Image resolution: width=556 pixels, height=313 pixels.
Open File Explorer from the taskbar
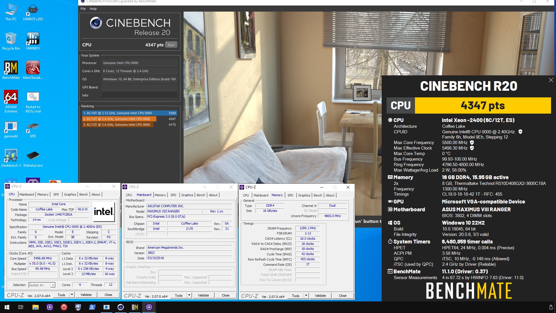[35, 307]
